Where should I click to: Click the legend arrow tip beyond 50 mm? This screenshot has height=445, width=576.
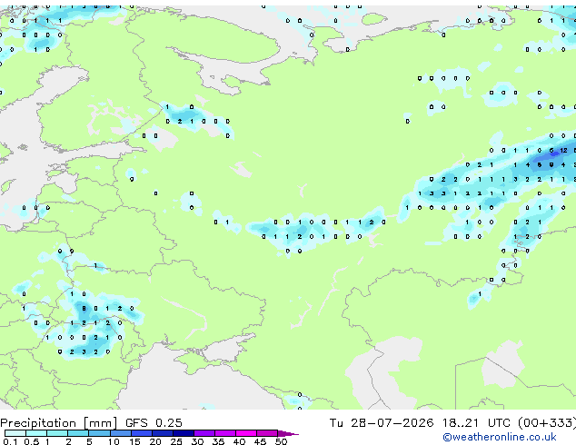click(288, 433)
